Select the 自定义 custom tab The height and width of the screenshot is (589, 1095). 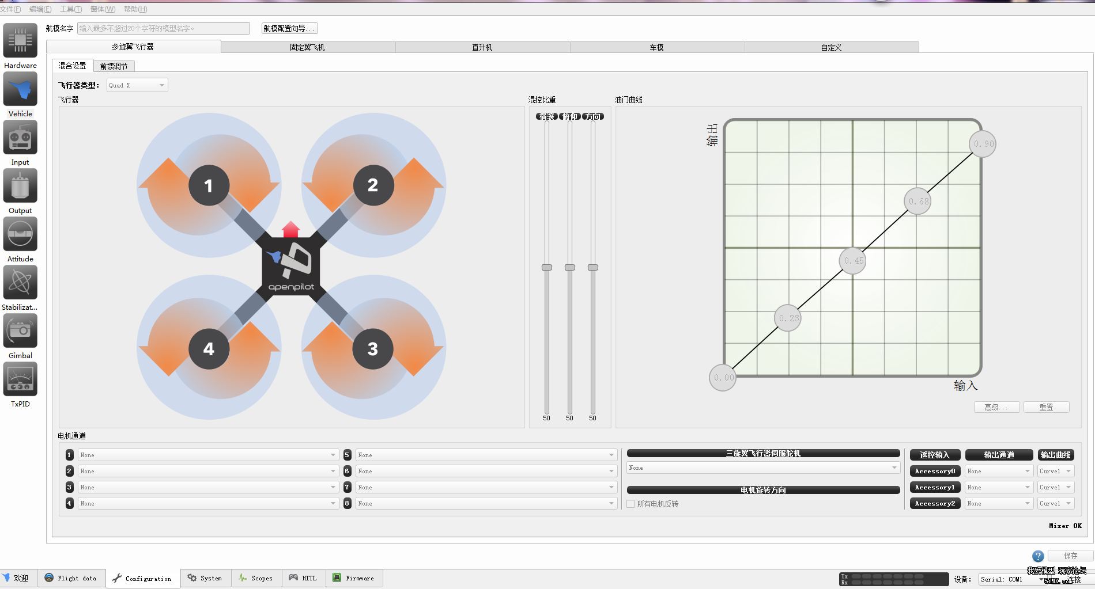click(x=832, y=47)
